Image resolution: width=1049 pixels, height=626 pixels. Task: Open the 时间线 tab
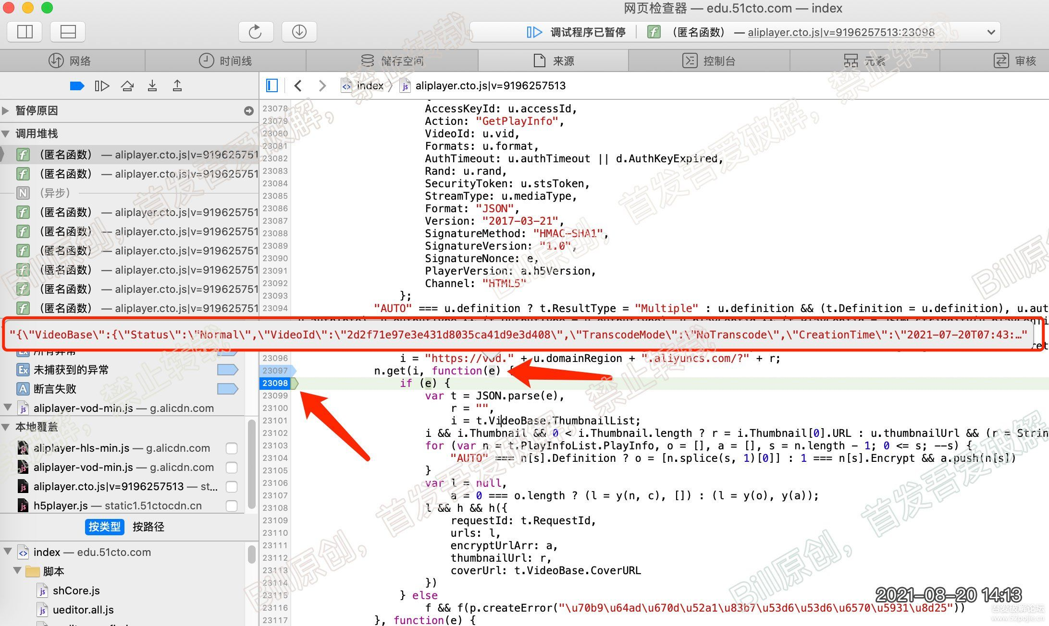pyautogui.click(x=226, y=61)
